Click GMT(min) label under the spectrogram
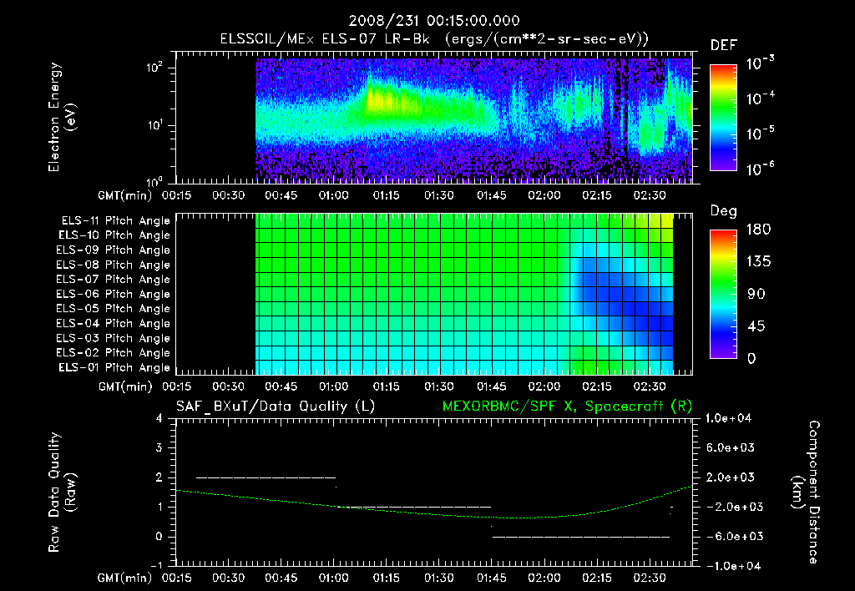Screen dimensions: 855x591 125,195
